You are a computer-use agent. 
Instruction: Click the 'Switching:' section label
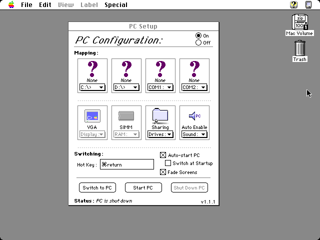89,154
